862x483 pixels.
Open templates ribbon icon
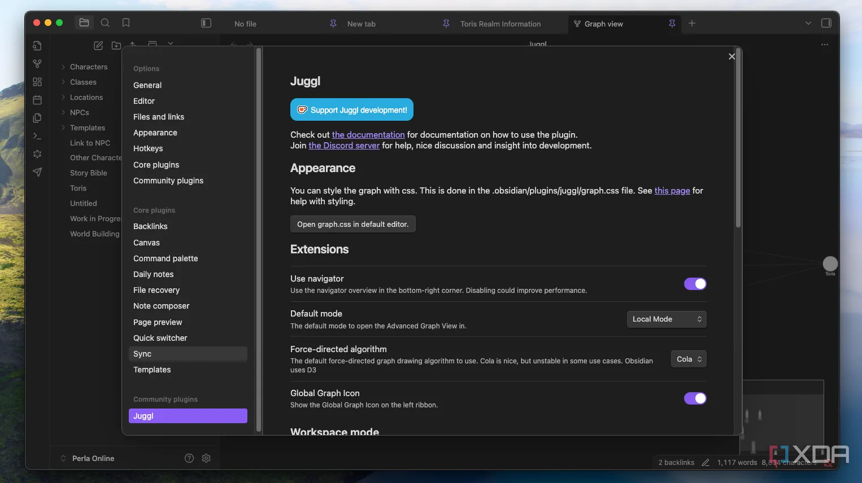pyautogui.click(x=37, y=118)
